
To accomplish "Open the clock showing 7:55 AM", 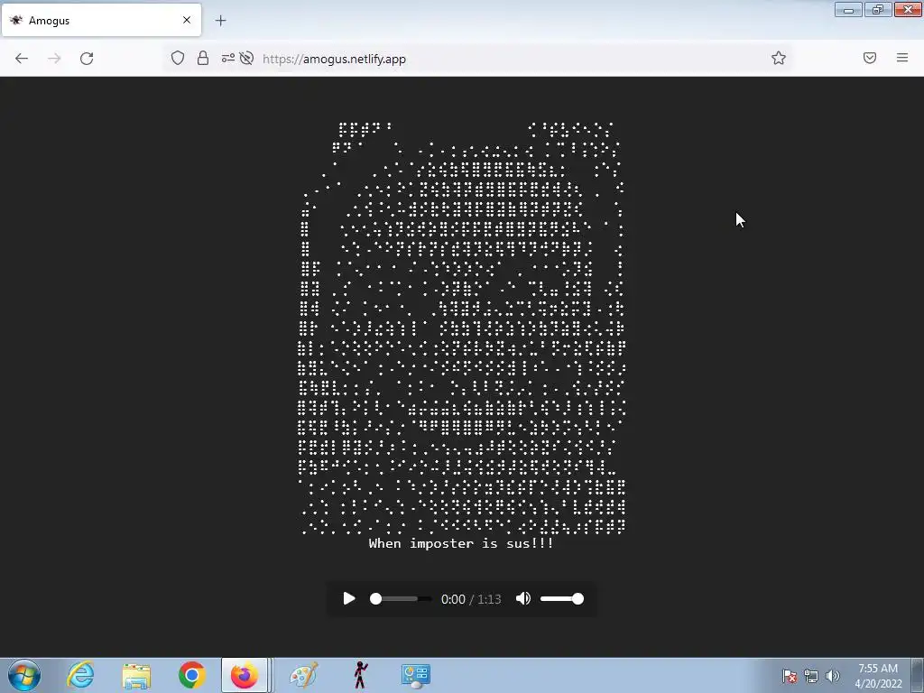I will point(878,676).
